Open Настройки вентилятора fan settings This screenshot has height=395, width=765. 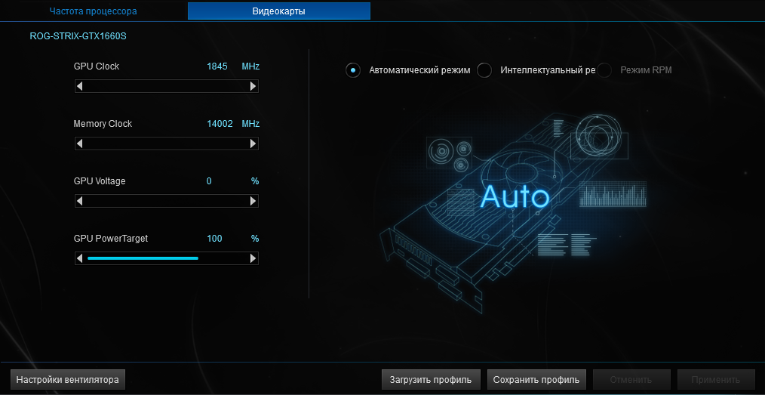tap(68, 379)
